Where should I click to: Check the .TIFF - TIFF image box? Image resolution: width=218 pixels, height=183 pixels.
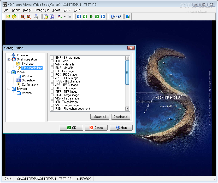coord(52,92)
